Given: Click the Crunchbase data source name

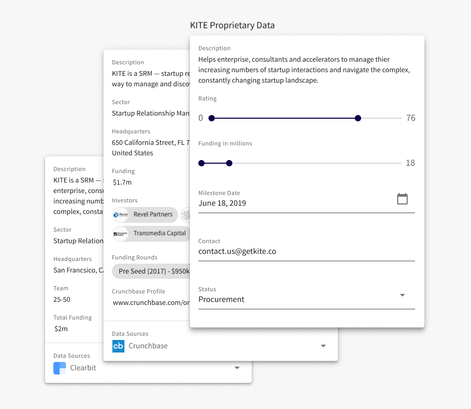Looking at the screenshot, I should click(148, 346).
